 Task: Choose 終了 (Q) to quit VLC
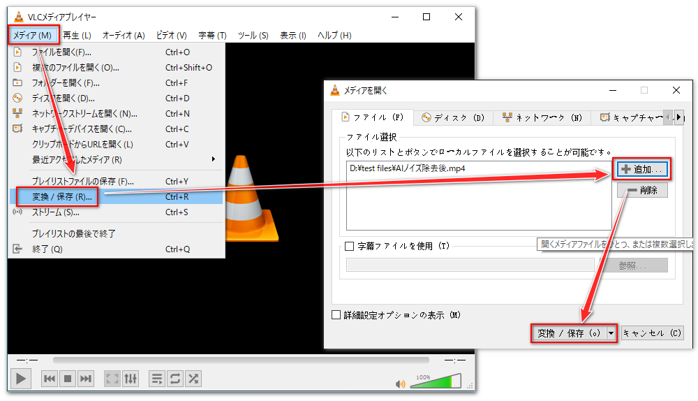pos(117,249)
